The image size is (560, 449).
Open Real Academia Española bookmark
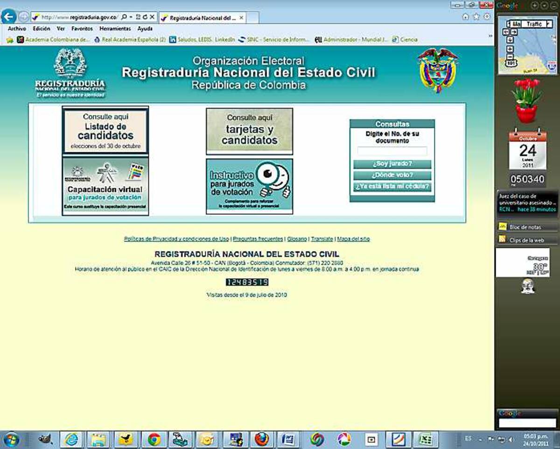tap(130, 40)
